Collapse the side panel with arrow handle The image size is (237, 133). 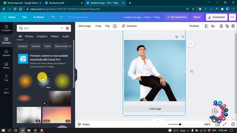pyautogui.click(x=76, y=75)
